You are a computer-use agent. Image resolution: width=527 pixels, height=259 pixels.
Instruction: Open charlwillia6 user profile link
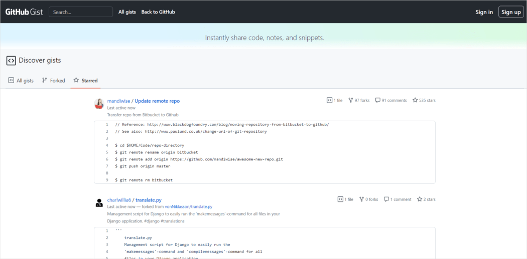119,200
